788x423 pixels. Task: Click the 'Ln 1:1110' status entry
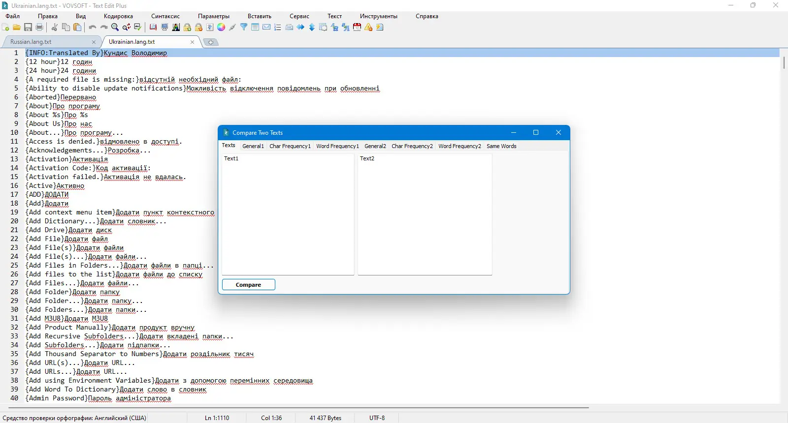(217, 418)
